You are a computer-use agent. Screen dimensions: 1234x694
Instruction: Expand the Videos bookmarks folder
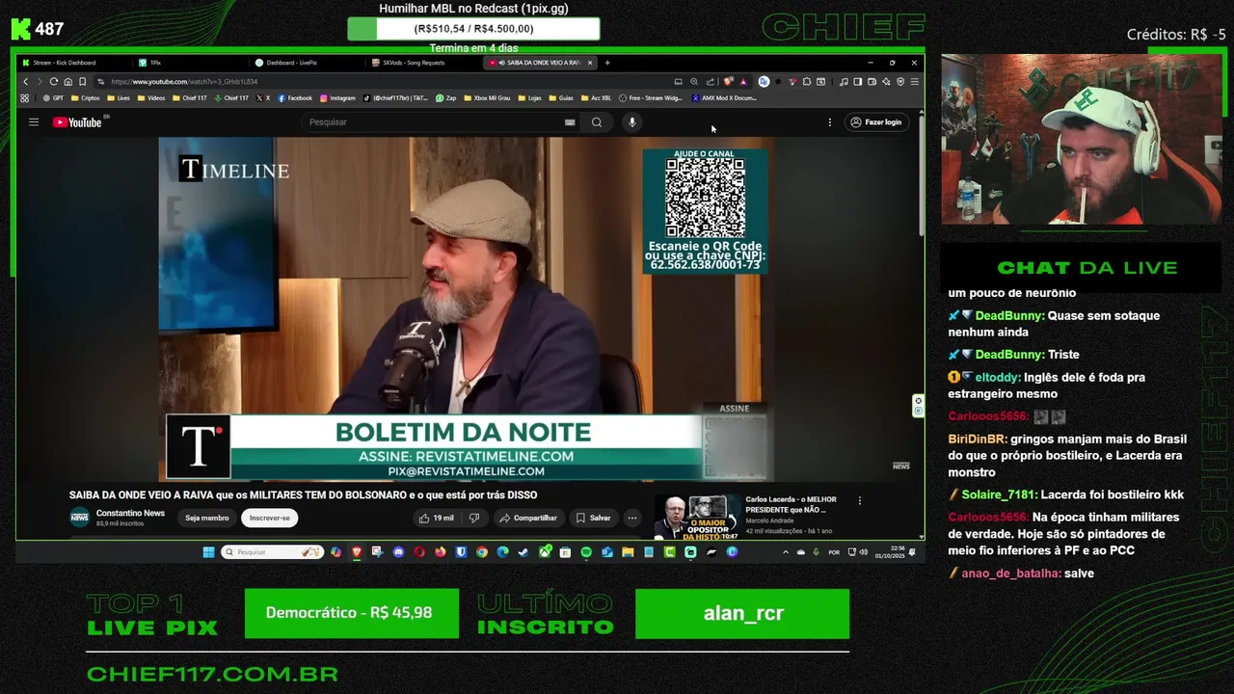[x=151, y=98]
